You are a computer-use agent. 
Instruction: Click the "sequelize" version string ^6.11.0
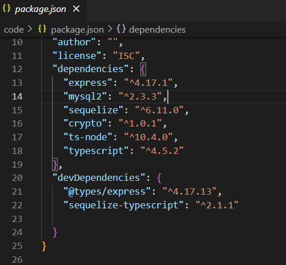coord(159,110)
